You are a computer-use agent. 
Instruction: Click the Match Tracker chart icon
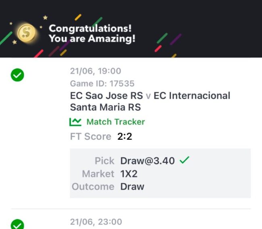point(75,122)
